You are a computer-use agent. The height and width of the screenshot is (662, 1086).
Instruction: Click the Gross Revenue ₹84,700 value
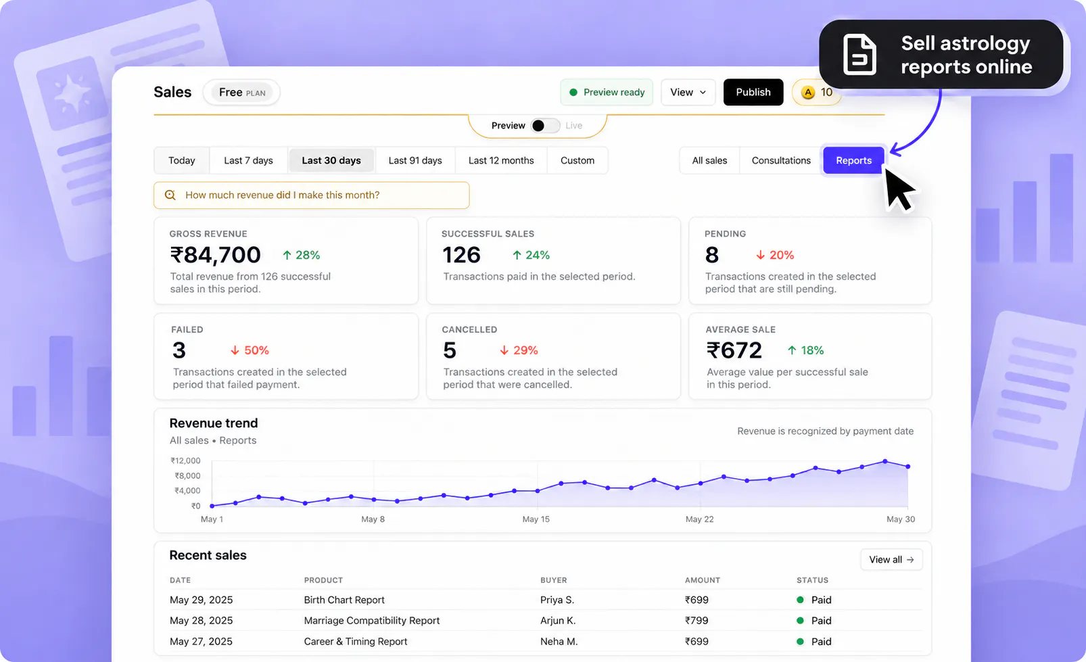point(215,255)
